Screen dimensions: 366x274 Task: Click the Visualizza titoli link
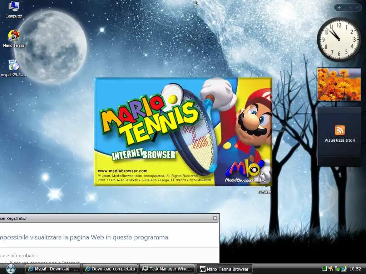coord(340,140)
